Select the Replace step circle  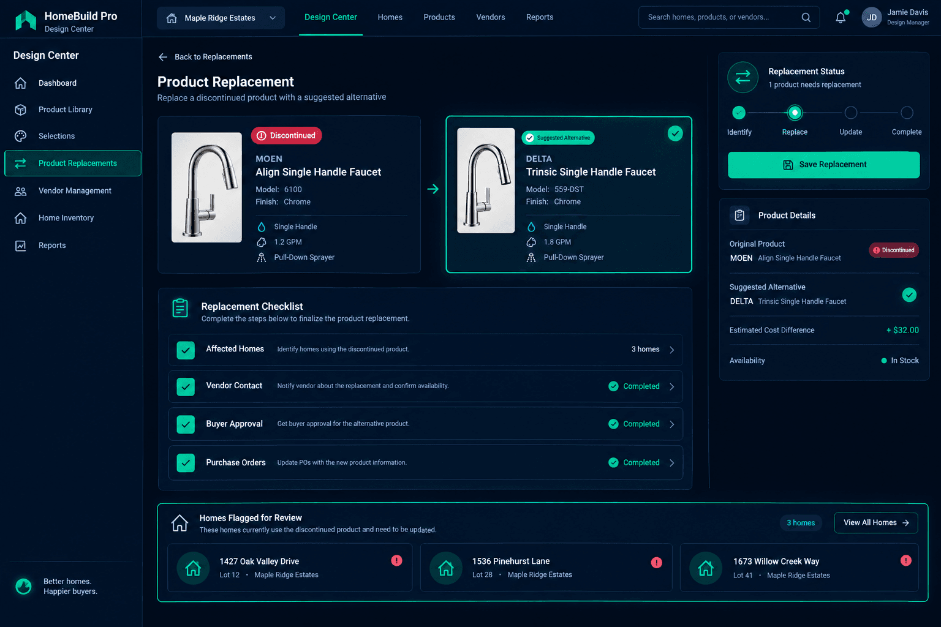(x=795, y=113)
